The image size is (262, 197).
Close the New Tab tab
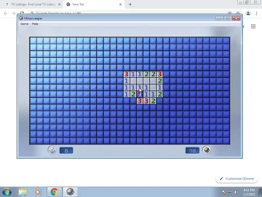click(x=121, y=4)
